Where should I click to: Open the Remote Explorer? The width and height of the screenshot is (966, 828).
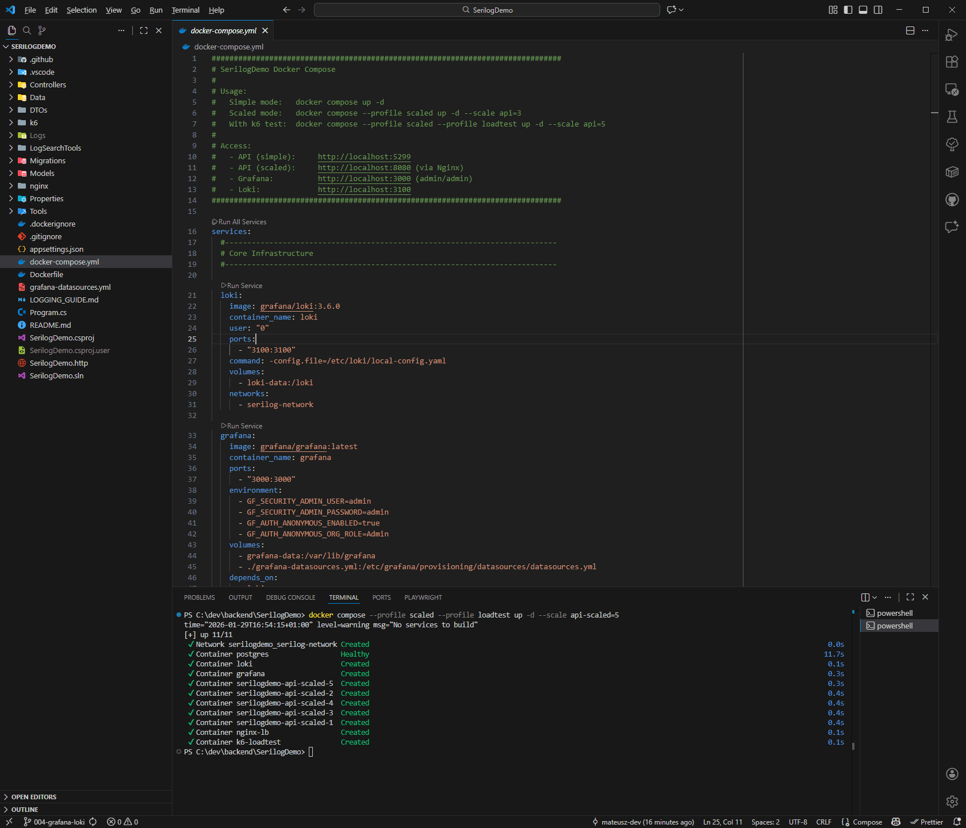952,90
